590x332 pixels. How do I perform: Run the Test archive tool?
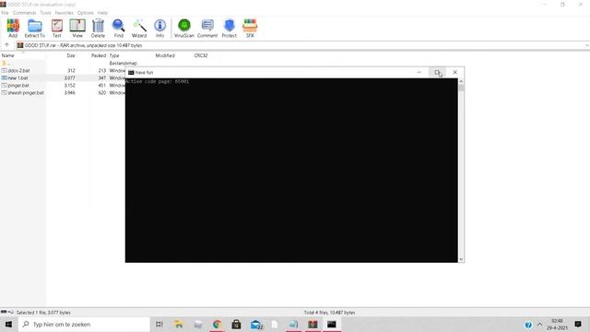57,29
